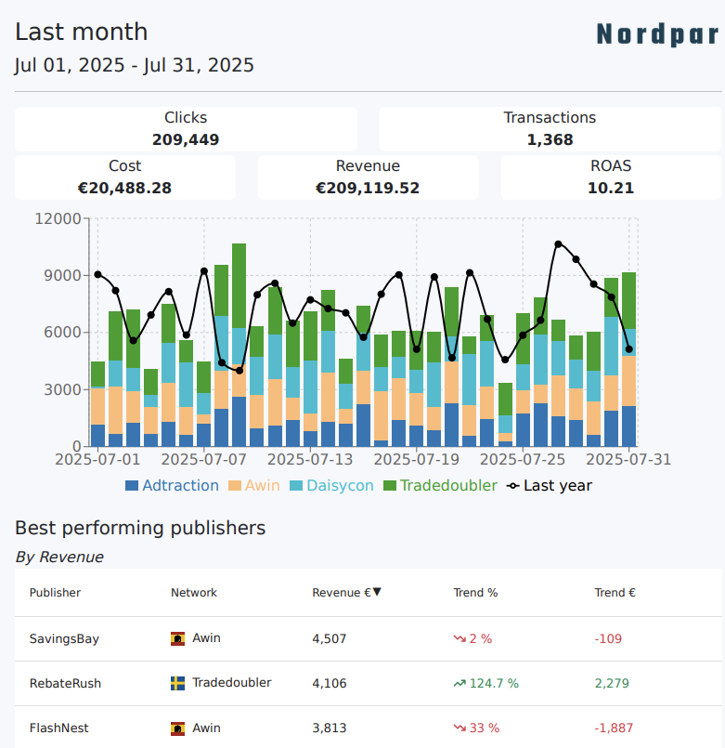Sort table by Trend % column header
The image size is (725, 748).
click(475, 593)
